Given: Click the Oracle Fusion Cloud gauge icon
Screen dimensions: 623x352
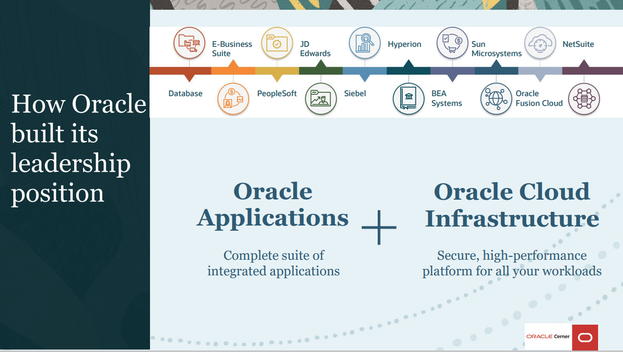Looking at the screenshot, I should (540, 43).
